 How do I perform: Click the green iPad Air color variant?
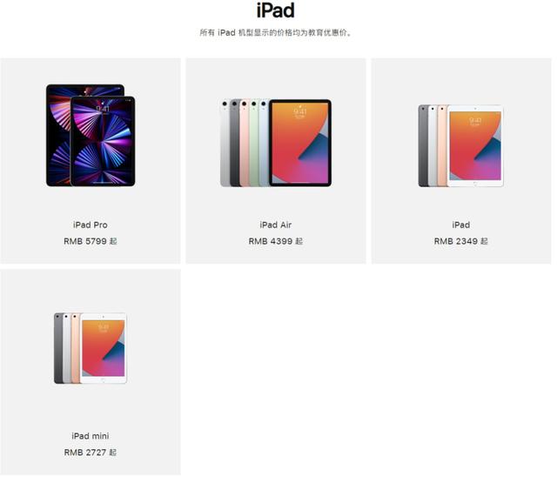coord(253,143)
